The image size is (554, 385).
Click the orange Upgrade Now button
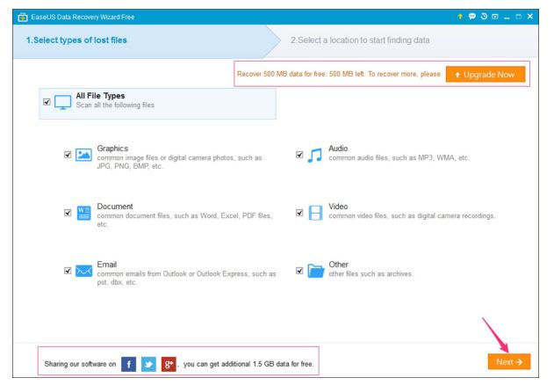pos(486,75)
